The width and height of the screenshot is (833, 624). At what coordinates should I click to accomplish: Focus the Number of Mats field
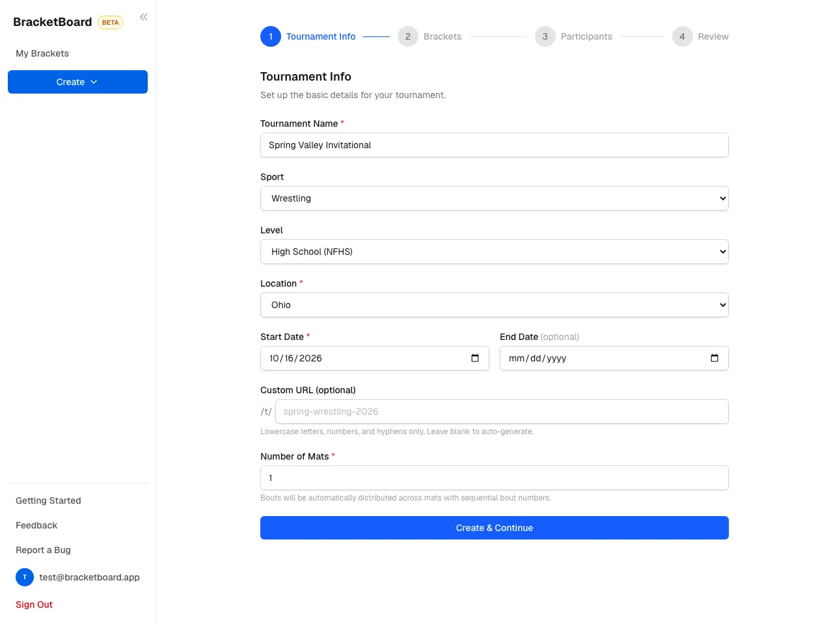(495, 478)
